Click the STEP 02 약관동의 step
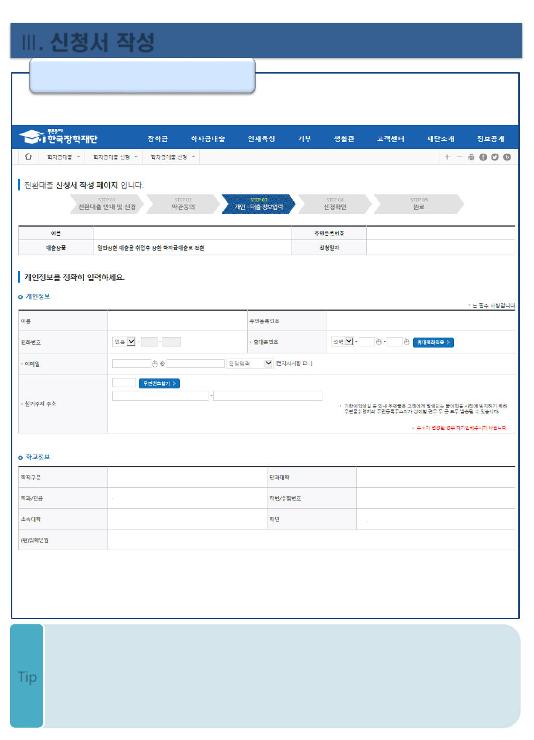Image resolution: width=534 pixels, height=740 pixels. (x=183, y=204)
